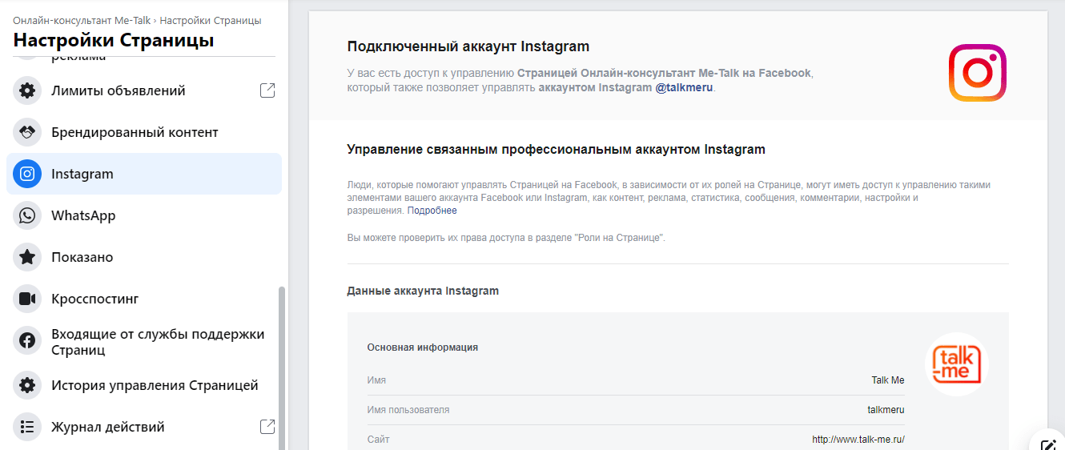Go to История управления Страницей section
The image size is (1065, 450).
pyautogui.click(x=155, y=385)
